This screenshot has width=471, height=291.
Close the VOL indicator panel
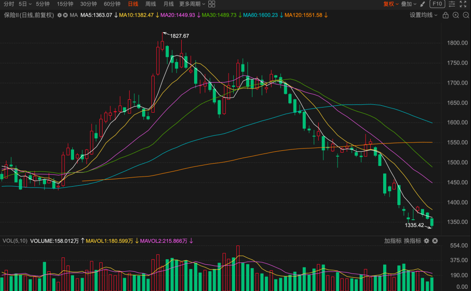click(435, 241)
